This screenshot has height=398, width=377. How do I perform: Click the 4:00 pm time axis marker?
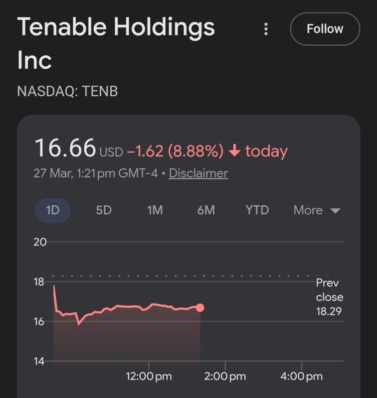pyautogui.click(x=301, y=376)
